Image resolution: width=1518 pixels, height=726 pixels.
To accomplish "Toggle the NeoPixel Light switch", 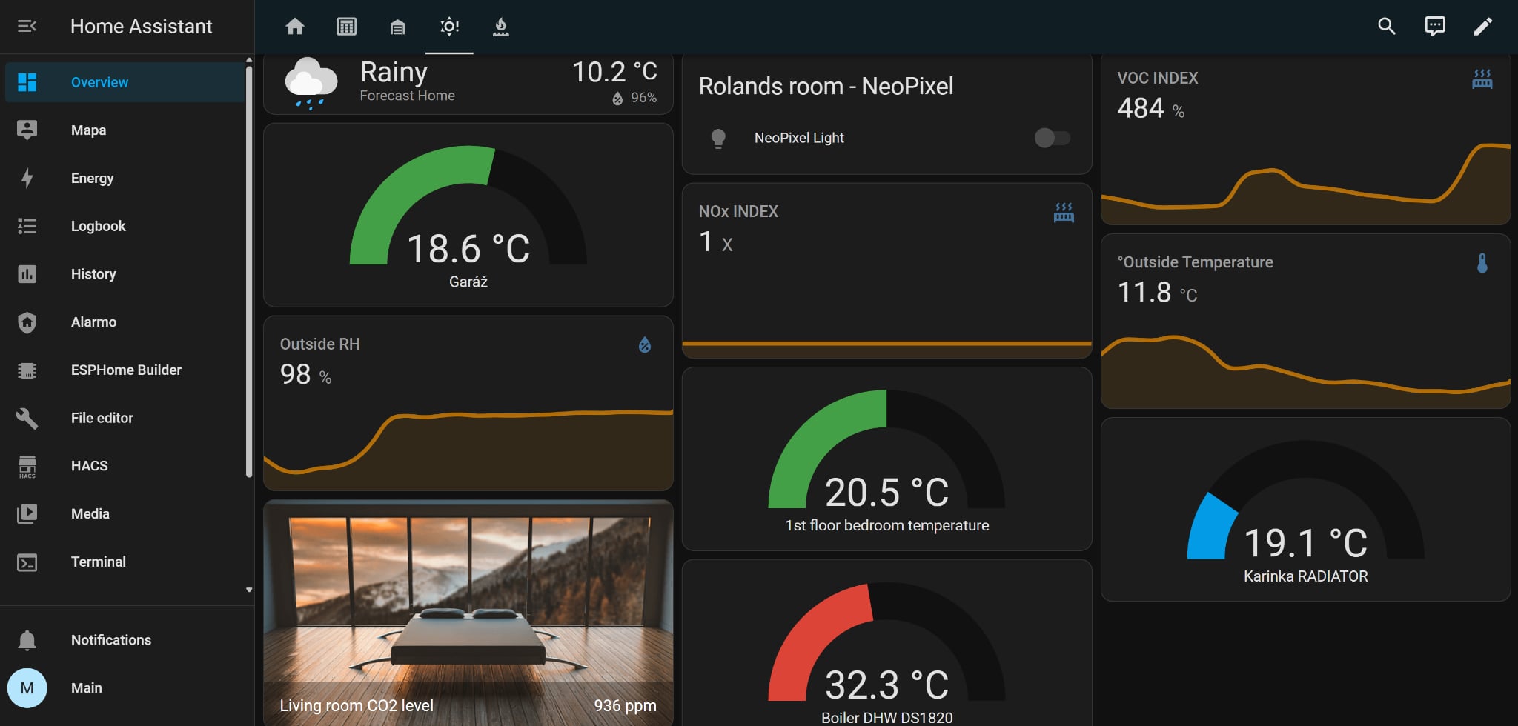I will (x=1052, y=138).
